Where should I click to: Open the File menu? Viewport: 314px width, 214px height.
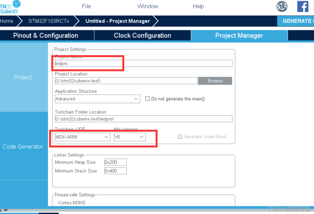(x=86, y=6)
